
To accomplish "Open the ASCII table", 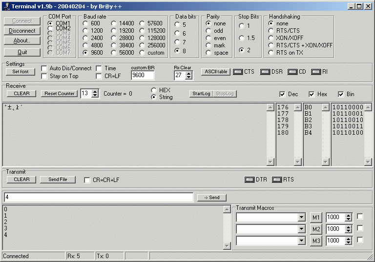I will pyautogui.click(x=215, y=72).
